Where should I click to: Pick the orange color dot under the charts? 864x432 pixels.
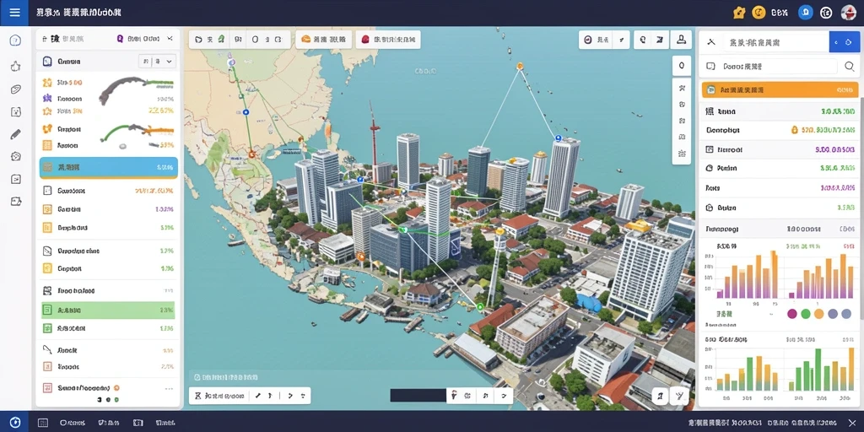(x=818, y=314)
